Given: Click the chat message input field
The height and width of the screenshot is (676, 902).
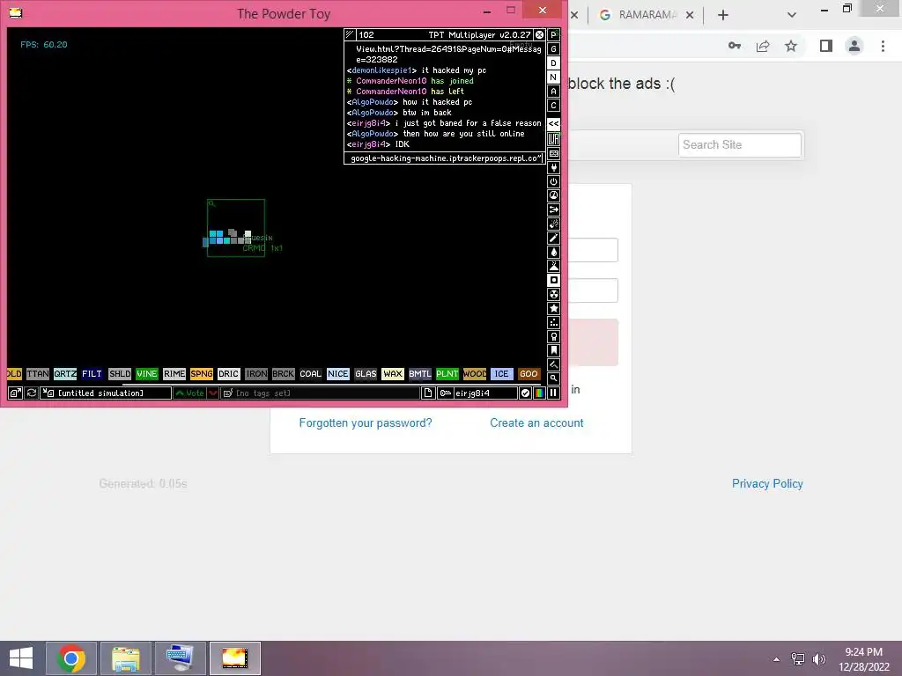Looking at the screenshot, I should pos(444,158).
